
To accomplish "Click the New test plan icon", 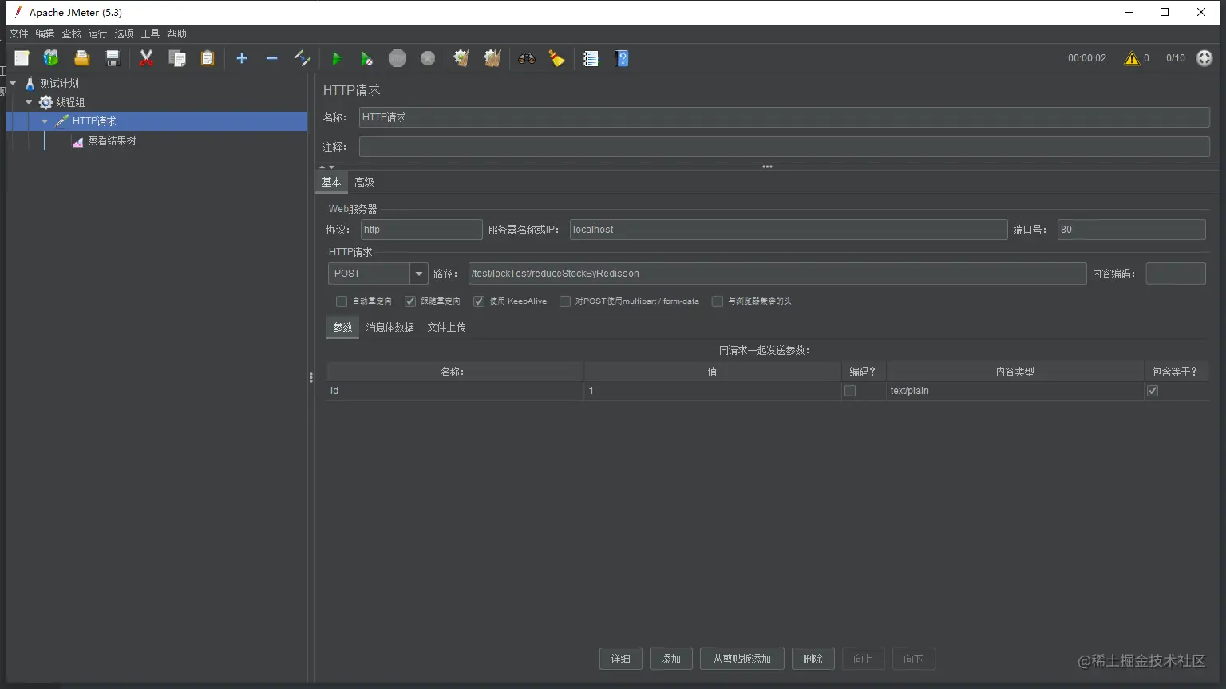I will point(22,58).
